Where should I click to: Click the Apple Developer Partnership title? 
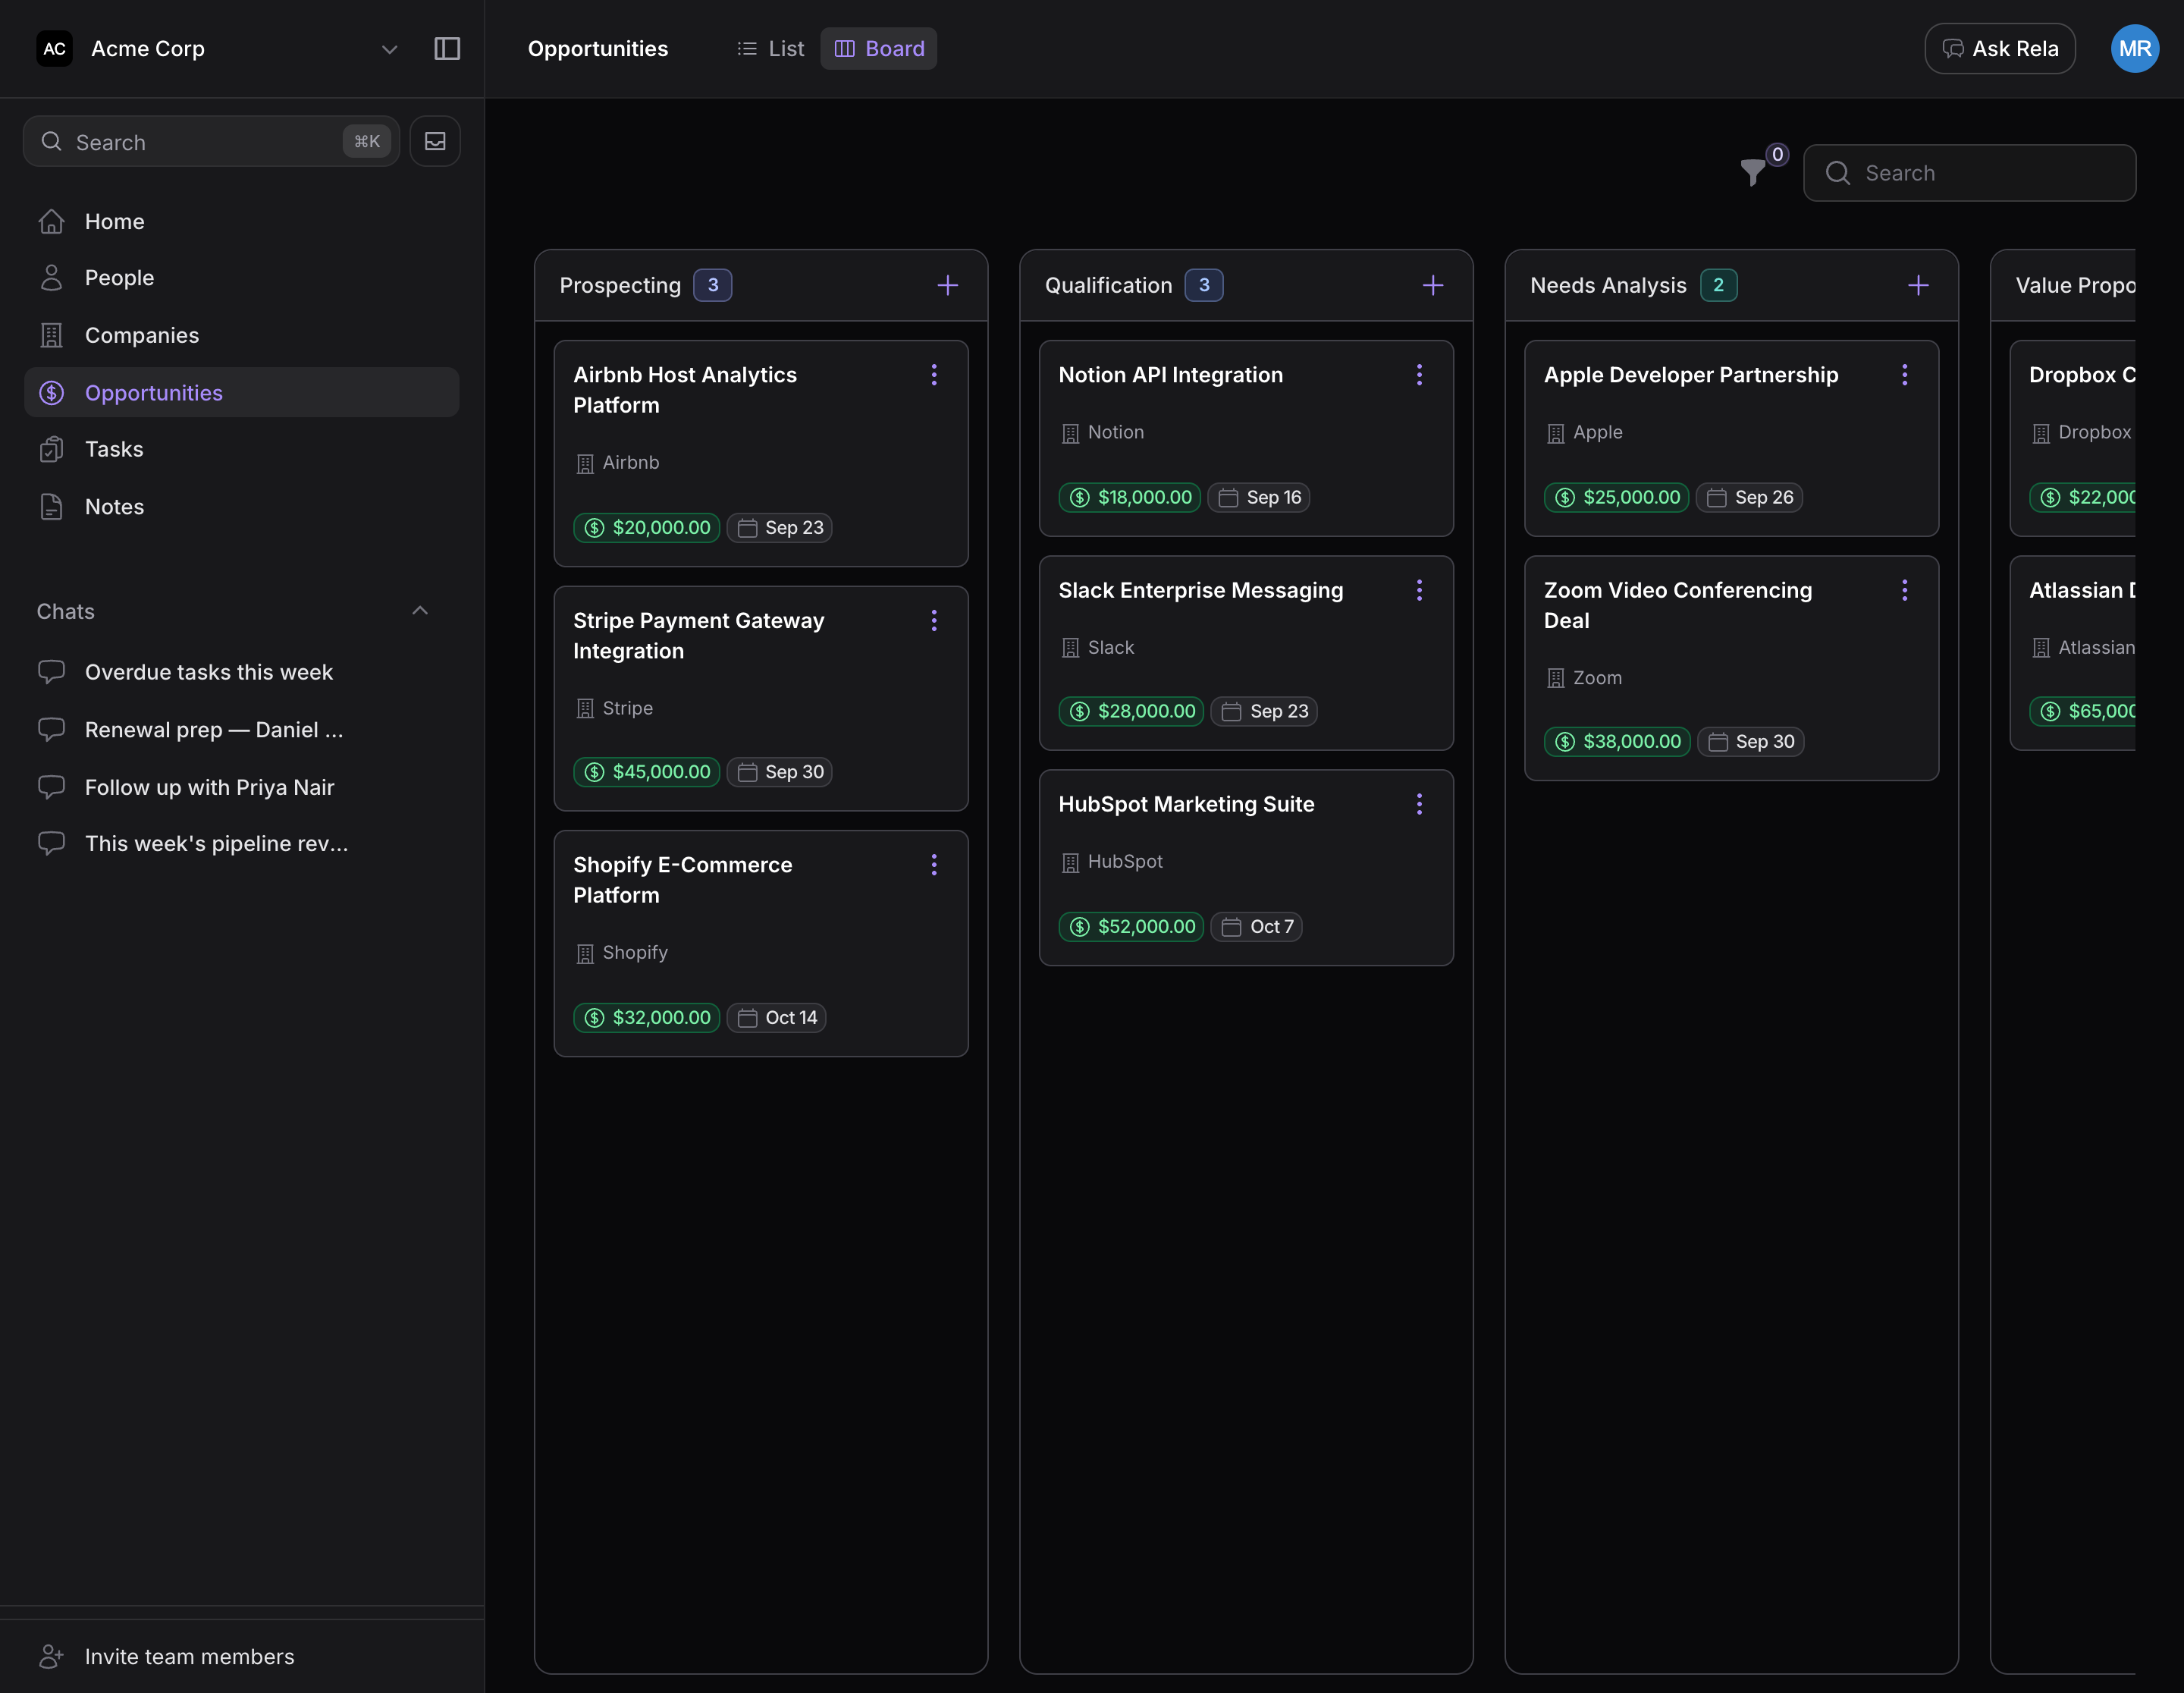pyautogui.click(x=1691, y=375)
